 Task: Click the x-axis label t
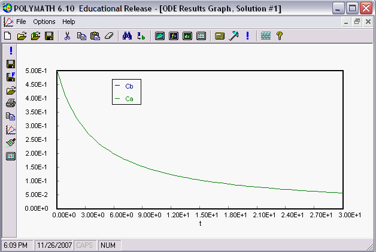(201, 223)
